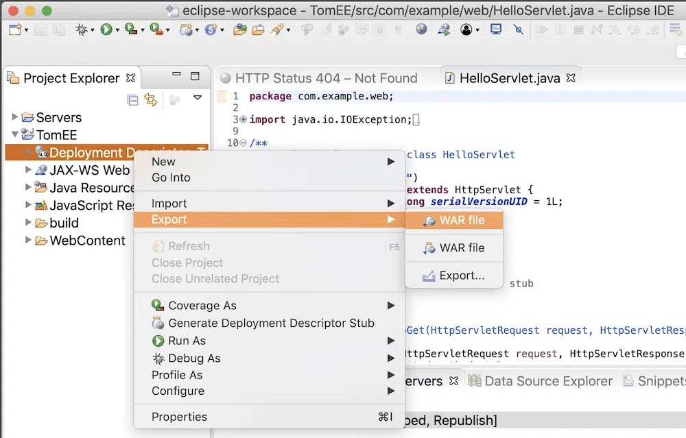The width and height of the screenshot is (686, 438).
Task: Toggle Link with Editor in Project Explorer
Action: click(x=150, y=100)
